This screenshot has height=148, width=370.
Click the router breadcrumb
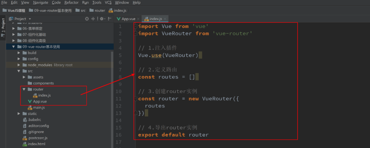pos(97,10)
